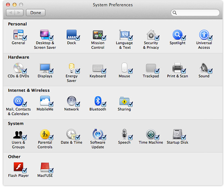Toggle the Parental Controls checkbox

51,137
